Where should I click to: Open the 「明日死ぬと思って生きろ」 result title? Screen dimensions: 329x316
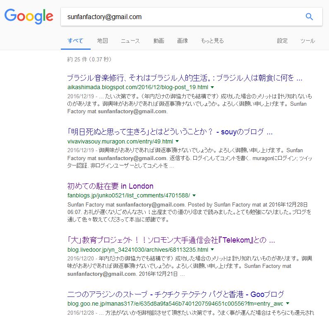tap(170, 132)
